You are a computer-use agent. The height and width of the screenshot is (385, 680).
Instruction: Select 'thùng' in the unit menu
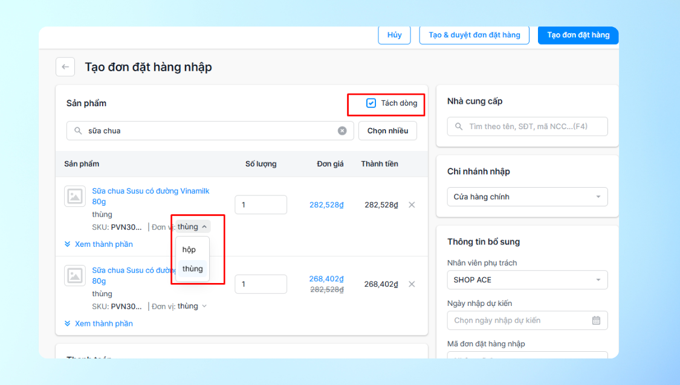tap(192, 269)
